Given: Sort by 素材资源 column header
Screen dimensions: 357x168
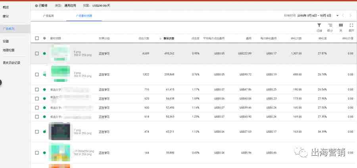Looking at the screenshot, I should tap(56, 38).
